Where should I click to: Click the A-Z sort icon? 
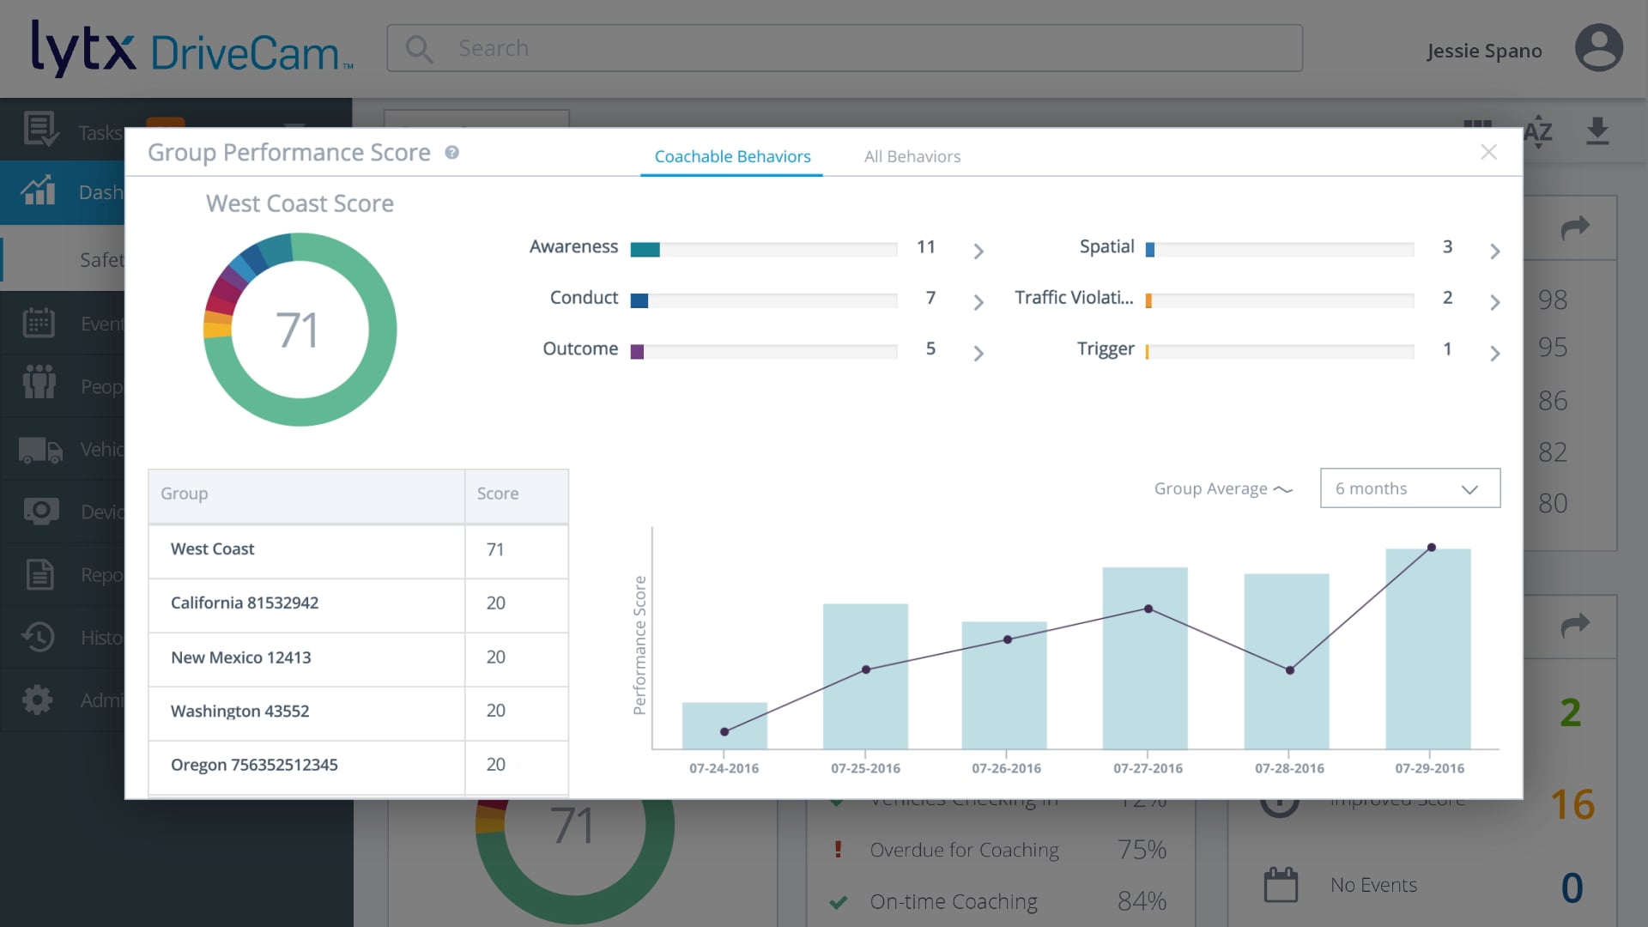point(1537,130)
